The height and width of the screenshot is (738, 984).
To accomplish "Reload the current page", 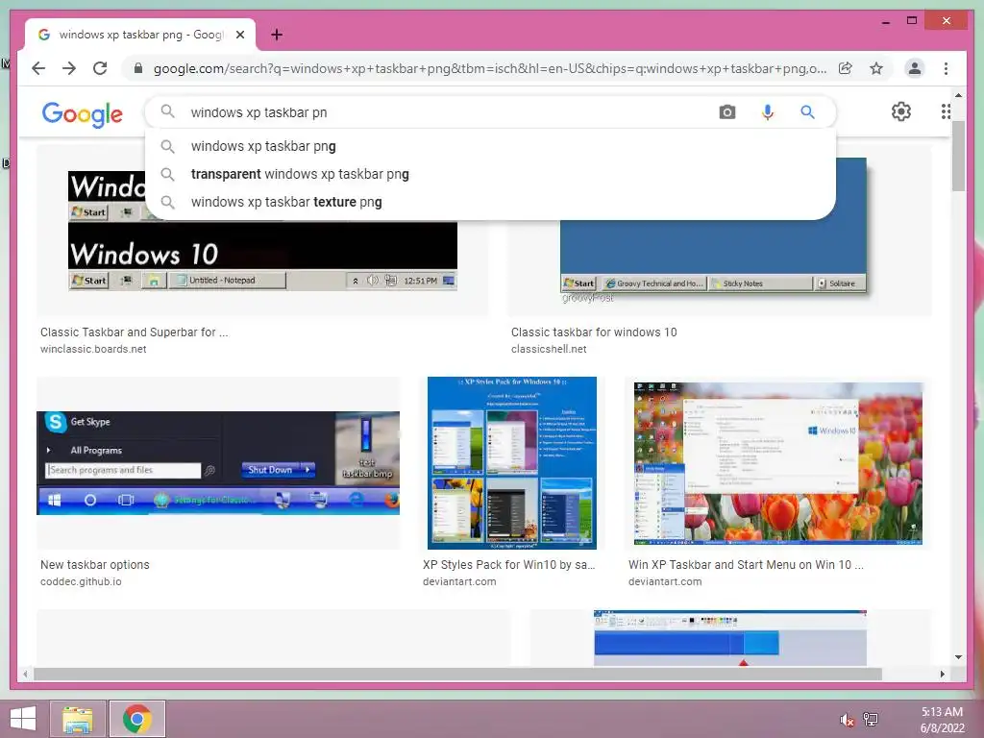I will (100, 68).
